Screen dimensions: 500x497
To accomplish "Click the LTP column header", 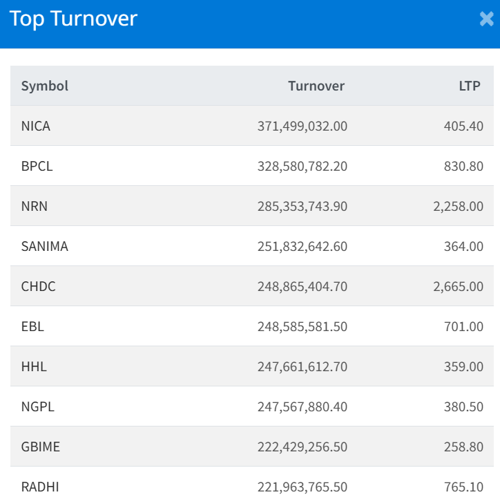I will click(x=470, y=86).
